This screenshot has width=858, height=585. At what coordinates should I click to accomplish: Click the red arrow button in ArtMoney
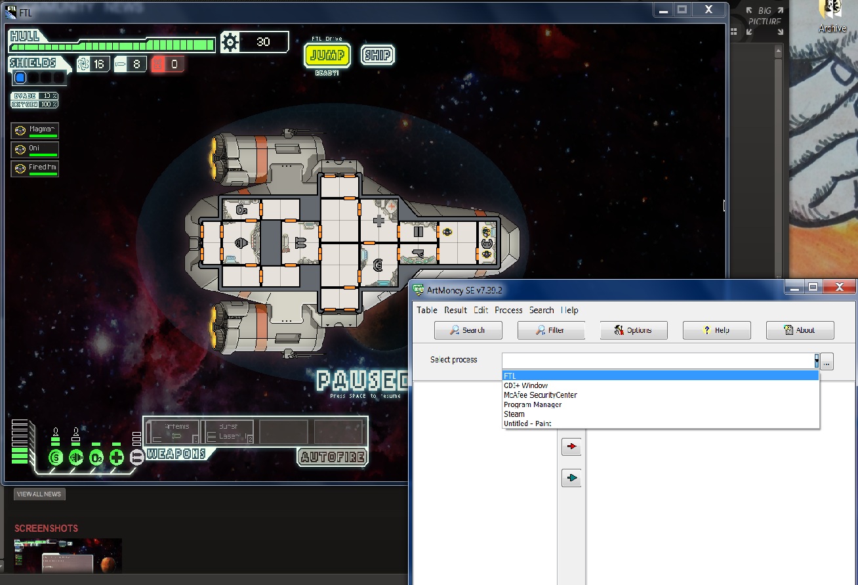tap(571, 446)
